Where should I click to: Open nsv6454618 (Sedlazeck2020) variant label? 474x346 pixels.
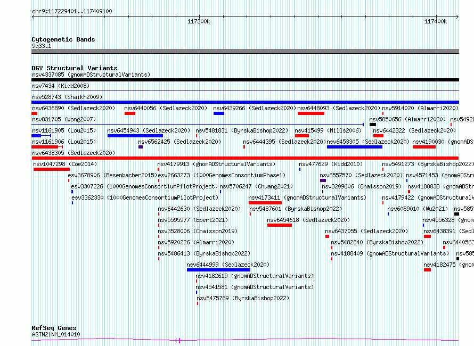(x=308, y=220)
